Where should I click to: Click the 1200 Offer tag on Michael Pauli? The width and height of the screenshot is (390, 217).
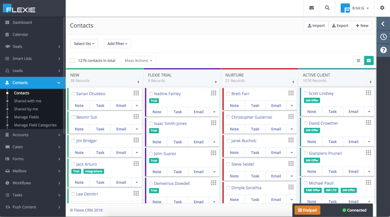pyautogui.click(x=313, y=190)
